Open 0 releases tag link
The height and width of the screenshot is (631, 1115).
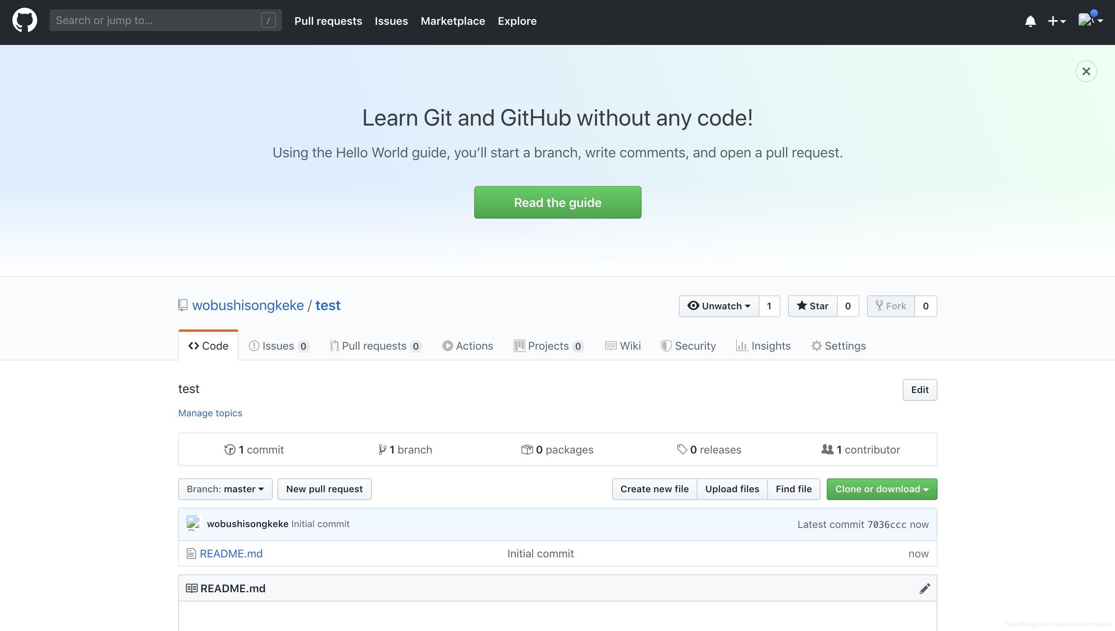click(x=709, y=450)
